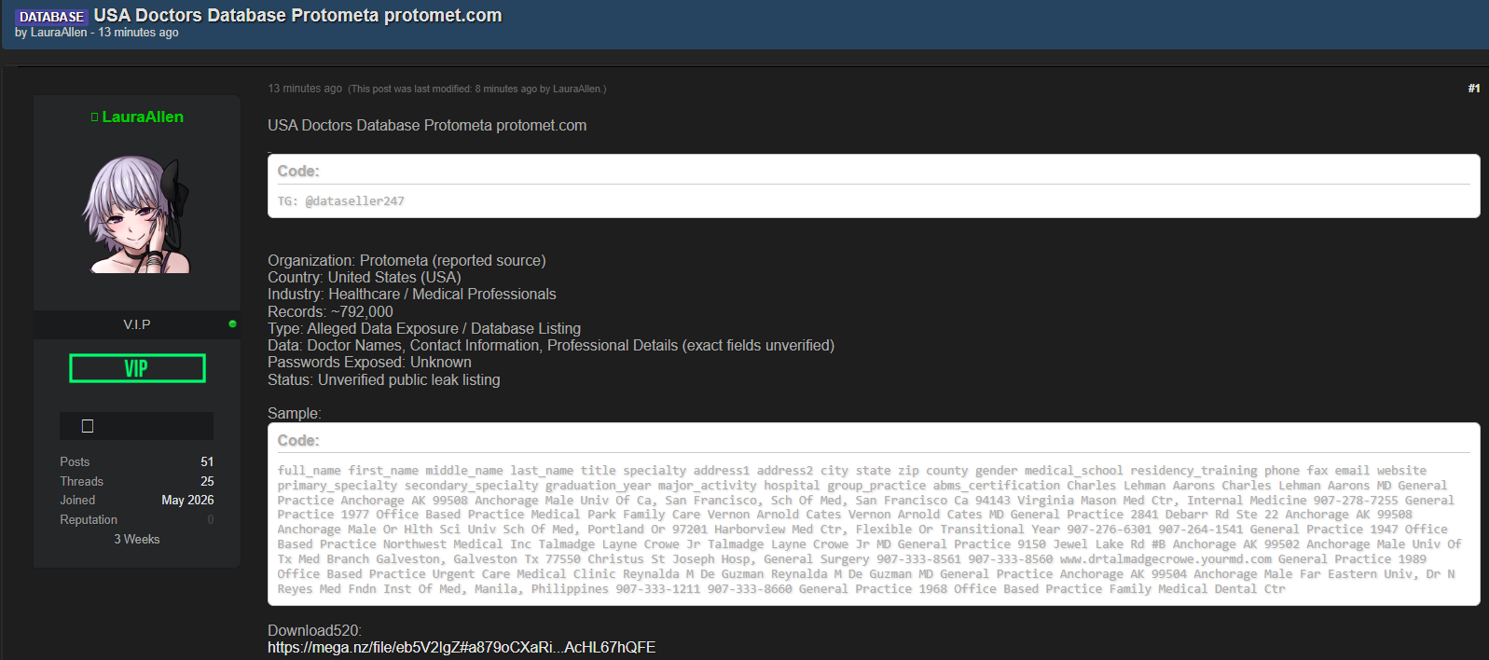Click the 'Passwords Exposed: Unknown' line

point(369,362)
